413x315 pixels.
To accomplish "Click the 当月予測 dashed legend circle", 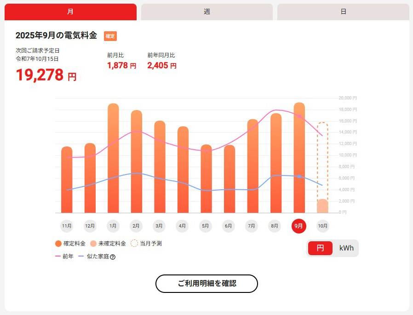I will (x=134, y=244).
